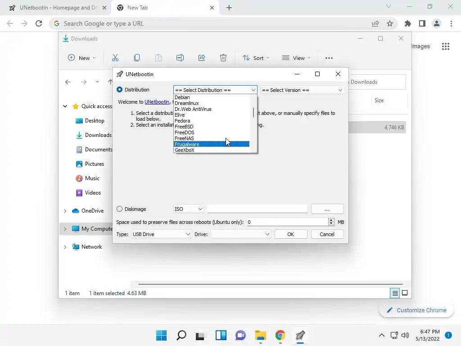
Task: Open the ISO disk image type dropdown
Action: click(188, 209)
